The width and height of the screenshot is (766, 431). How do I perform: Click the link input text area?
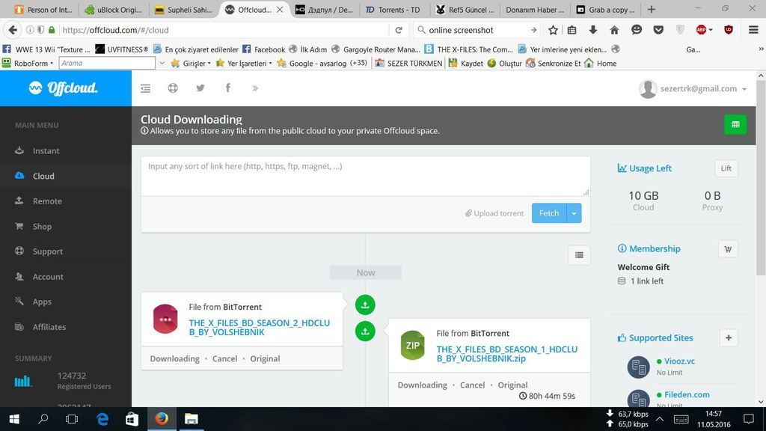[x=365, y=177]
